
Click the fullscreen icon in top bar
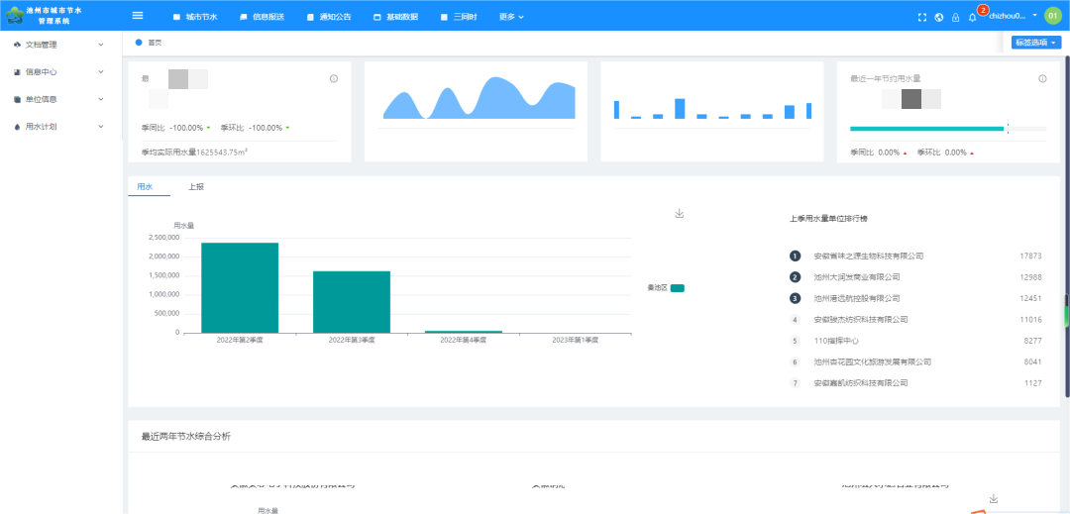coord(922,17)
